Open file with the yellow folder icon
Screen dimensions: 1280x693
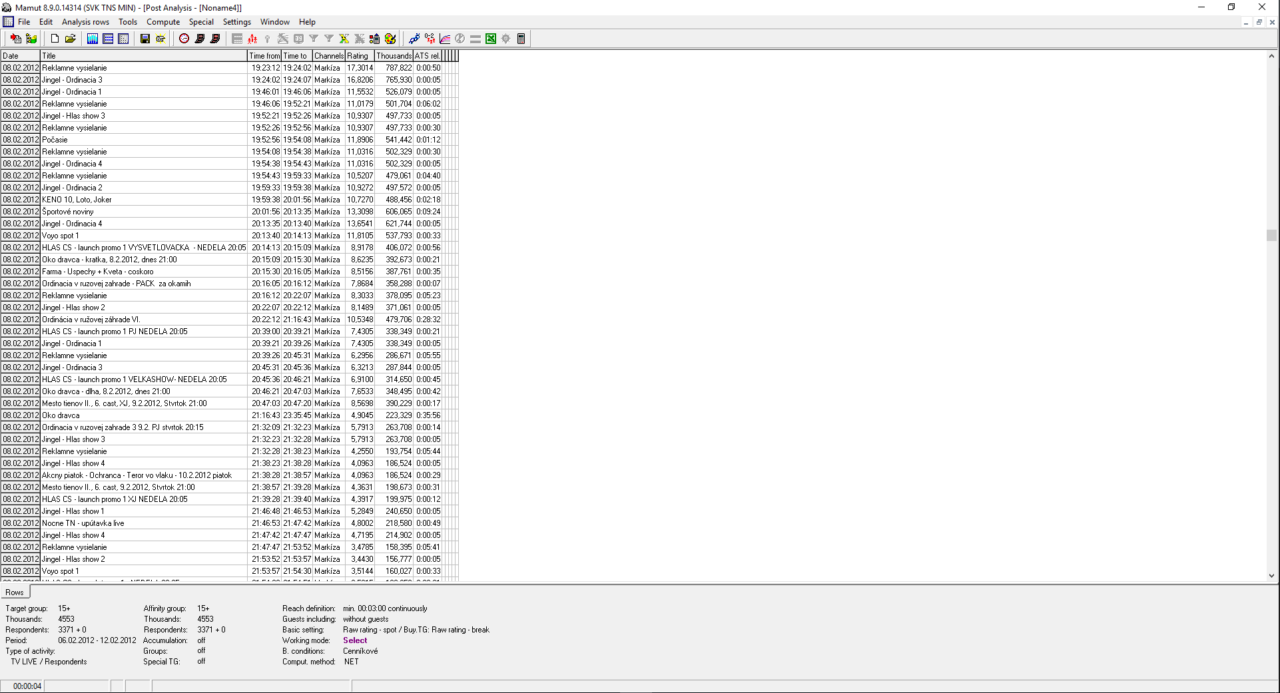71,39
